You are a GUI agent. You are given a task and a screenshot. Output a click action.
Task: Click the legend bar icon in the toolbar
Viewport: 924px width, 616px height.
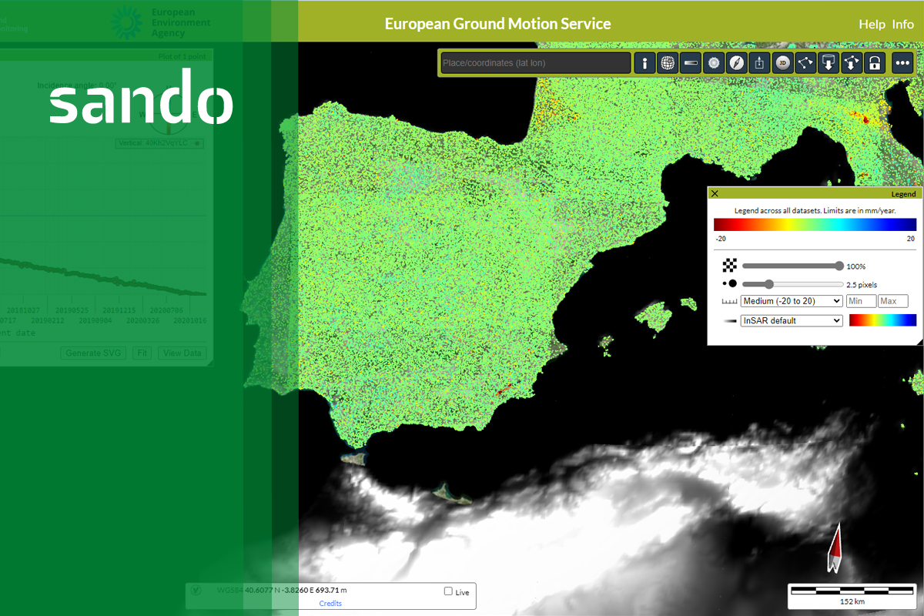pos(691,63)
